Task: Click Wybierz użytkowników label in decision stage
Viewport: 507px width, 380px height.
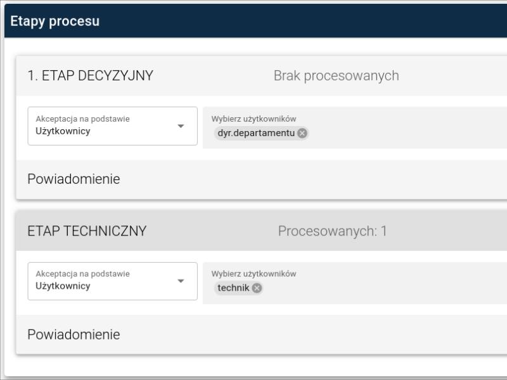Action: point(253,118)
